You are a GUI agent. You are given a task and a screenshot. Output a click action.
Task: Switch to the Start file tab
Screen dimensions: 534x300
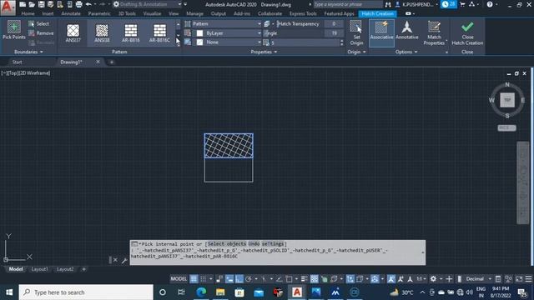click(x=17, y=62)
